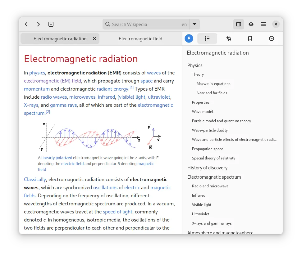Open a new tab
302x255 pixels.
click(x=51, y=24)
